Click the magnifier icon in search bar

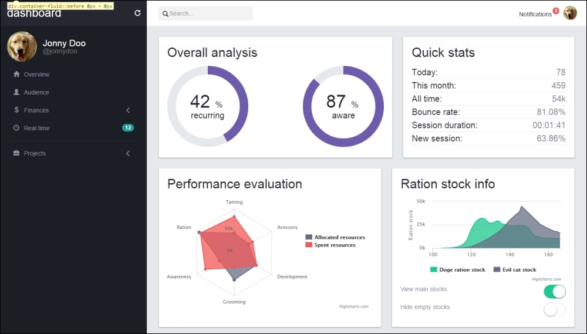pyautogui.click(x=166, y=14)
